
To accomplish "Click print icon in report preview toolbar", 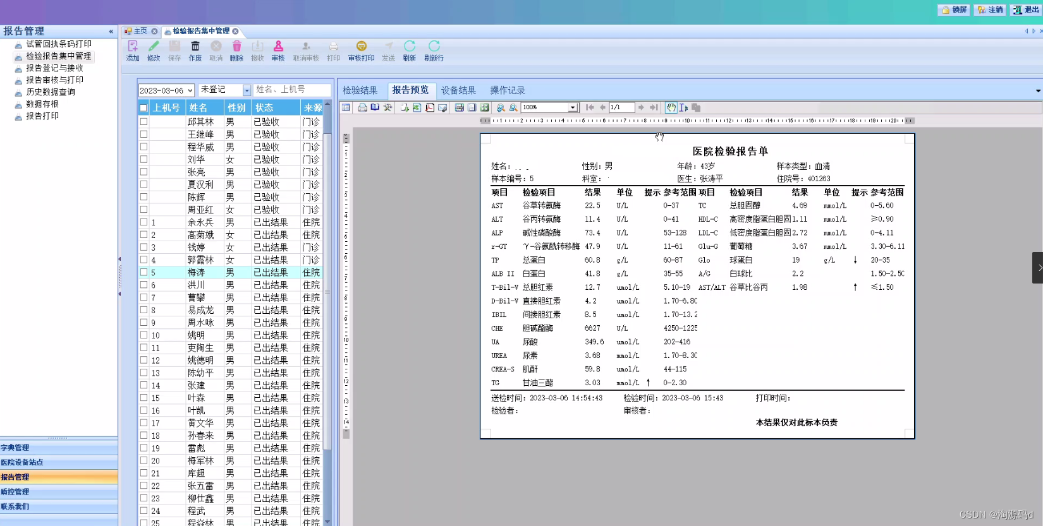I will (362, 108).
